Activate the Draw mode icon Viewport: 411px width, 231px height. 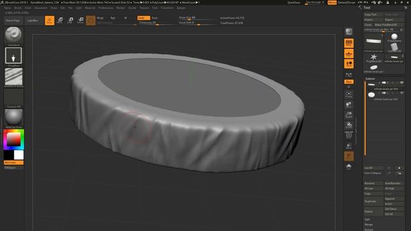49,21
